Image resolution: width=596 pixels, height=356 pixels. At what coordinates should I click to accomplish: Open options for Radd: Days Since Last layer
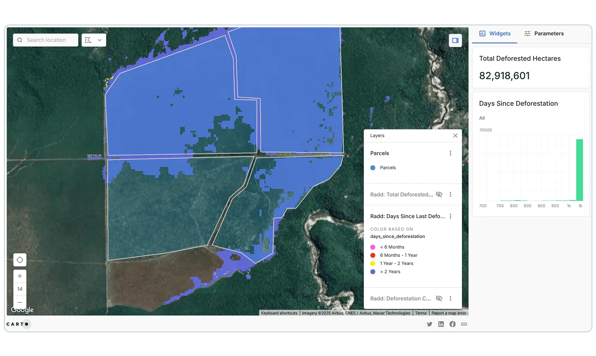[450, 216]
